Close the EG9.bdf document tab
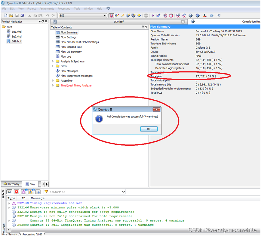The width and height of the screenshot is (261, 236). 183,22
